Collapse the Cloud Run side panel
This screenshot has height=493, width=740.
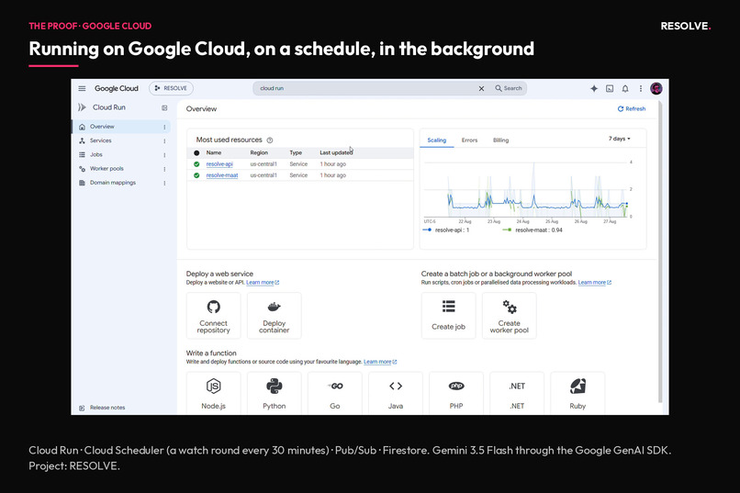(164, 108)
